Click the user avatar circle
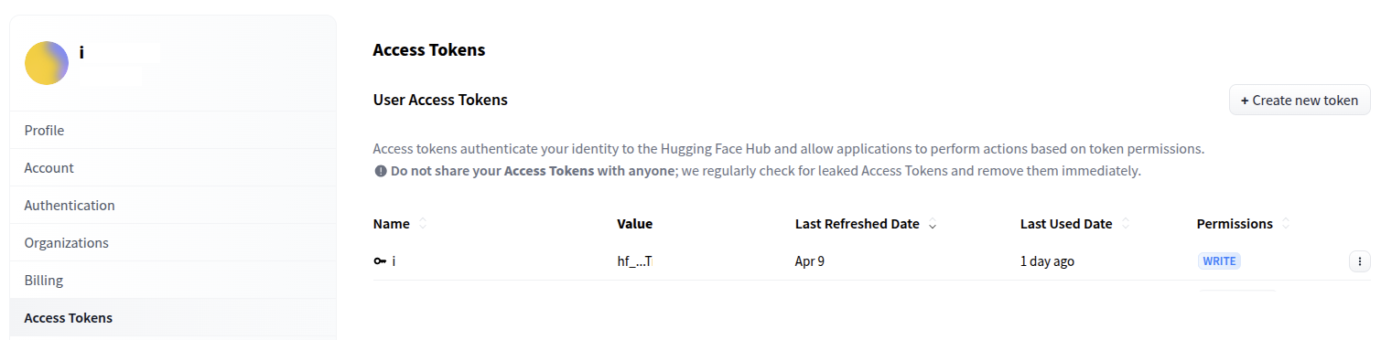 tap(47, 63)
